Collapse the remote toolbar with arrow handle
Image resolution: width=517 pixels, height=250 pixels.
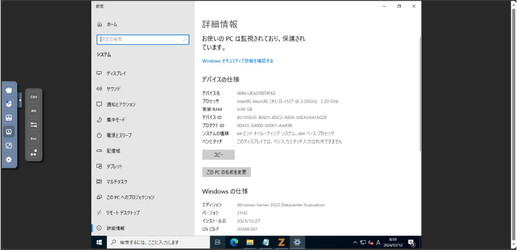(20, 100)
